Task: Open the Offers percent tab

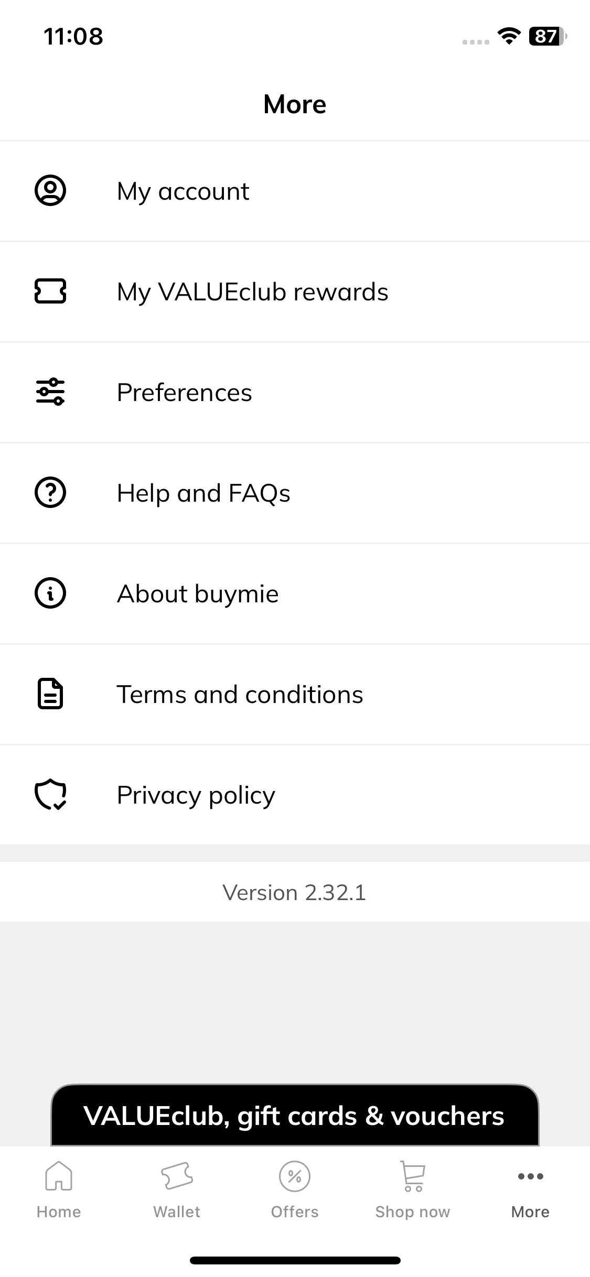Action: point(295,1190)
